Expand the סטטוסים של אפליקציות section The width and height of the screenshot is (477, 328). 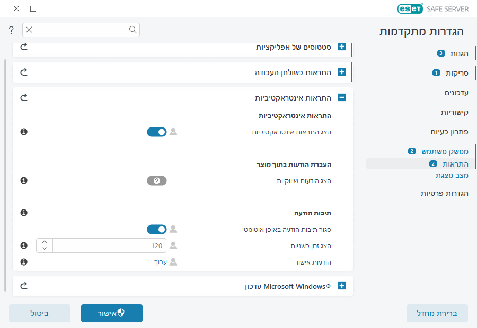342,47
